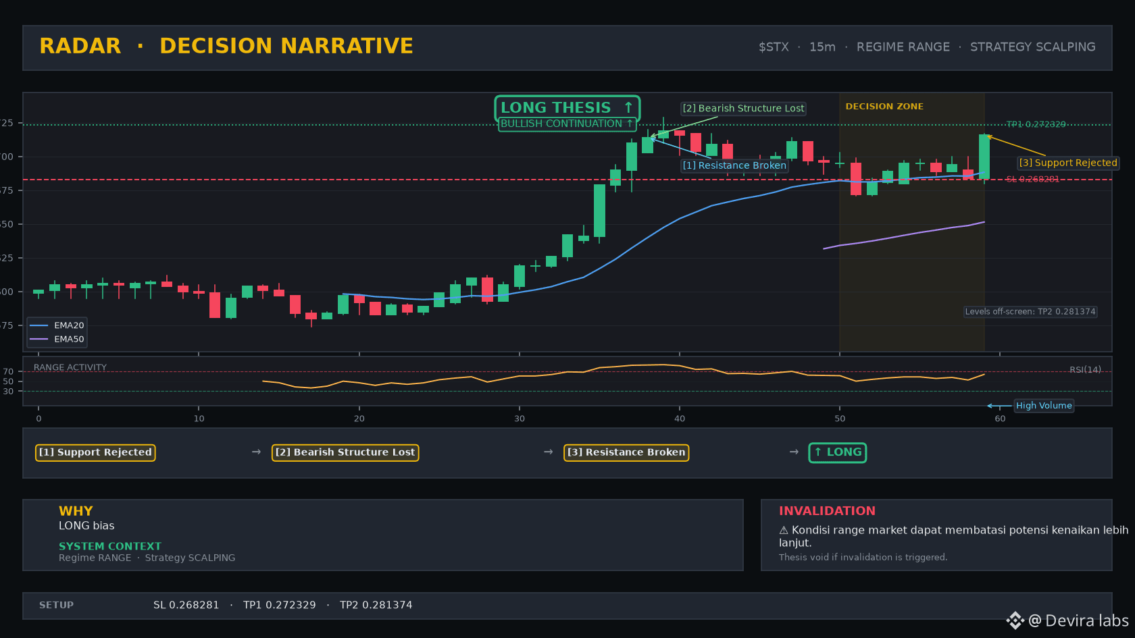Click the EMA20 blue legend line
Viewport: 1135px width, 638px height.
coord(39,325)
